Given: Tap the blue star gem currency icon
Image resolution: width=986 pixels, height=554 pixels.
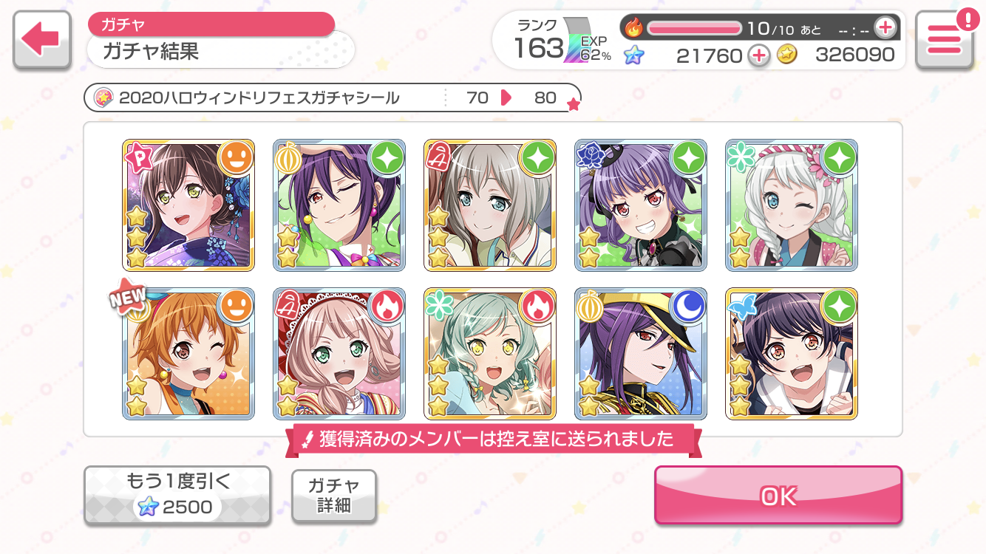Looking at the screenshot, I should [633, 55].
